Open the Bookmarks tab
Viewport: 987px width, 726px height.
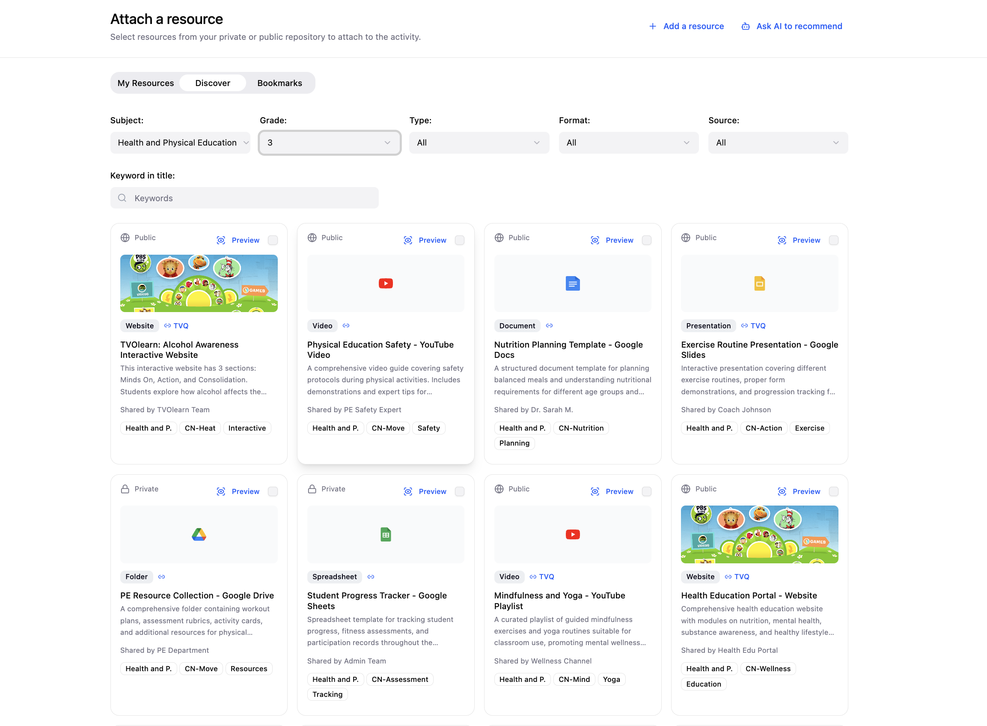coord(279,83)
